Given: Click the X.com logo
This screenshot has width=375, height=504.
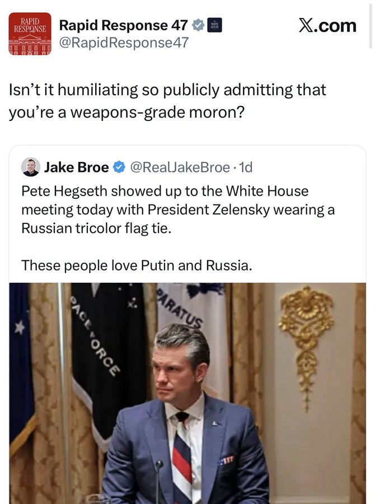Looking at the screenshot, I should click(x=327, y=26).
